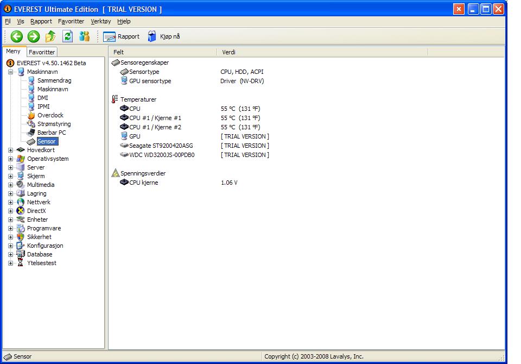
Task: Click the Ytelsestest hourglass icon
Action: [21, 262]
